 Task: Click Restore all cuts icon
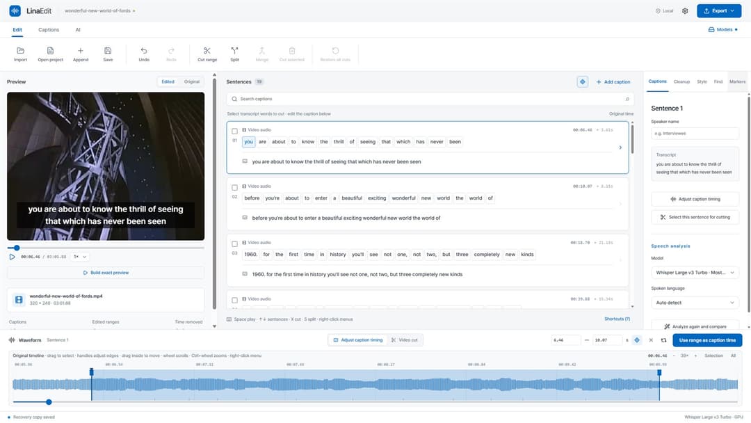[x=335, y=51]
